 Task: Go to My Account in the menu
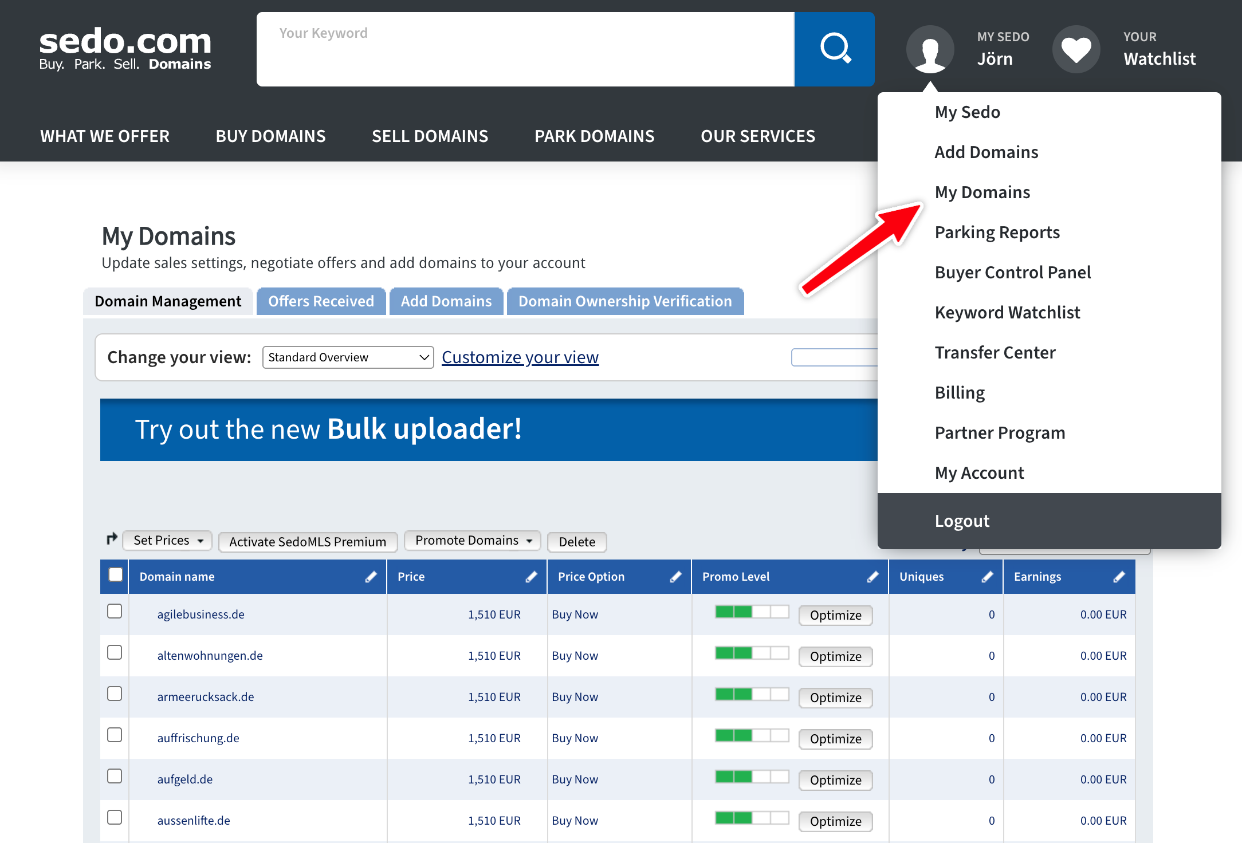980,473
